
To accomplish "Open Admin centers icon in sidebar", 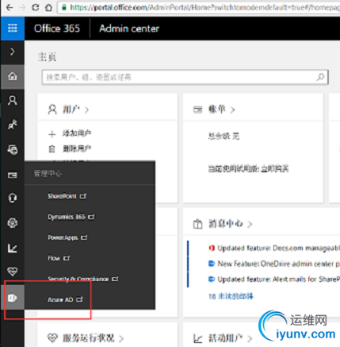I will tap(13, 298).
